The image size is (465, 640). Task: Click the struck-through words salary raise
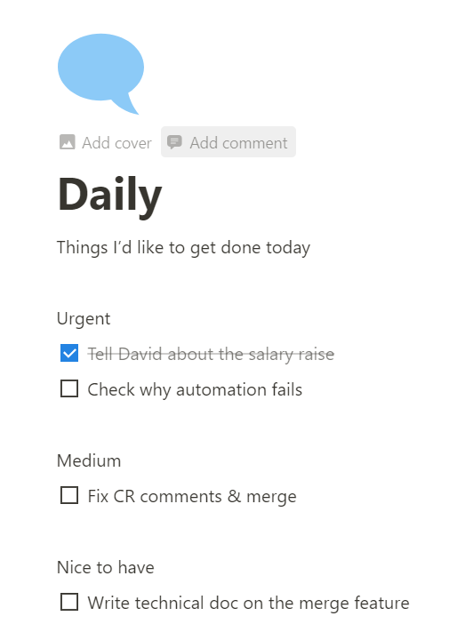point(291,355)
